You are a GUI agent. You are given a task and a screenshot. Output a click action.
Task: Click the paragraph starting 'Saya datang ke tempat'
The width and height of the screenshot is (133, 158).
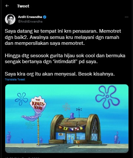click(63, 37)
